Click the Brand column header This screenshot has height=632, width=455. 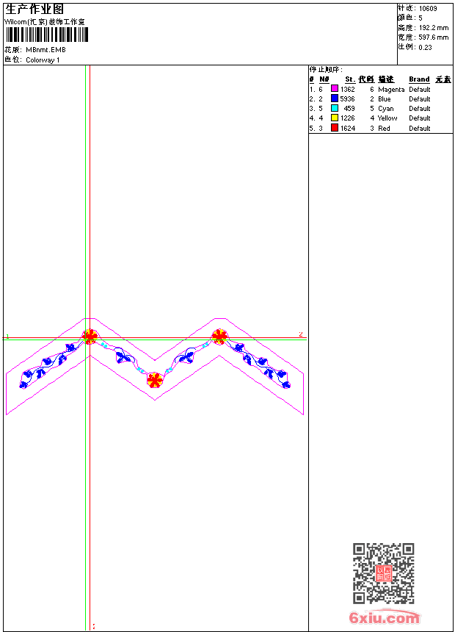[419, 79]
